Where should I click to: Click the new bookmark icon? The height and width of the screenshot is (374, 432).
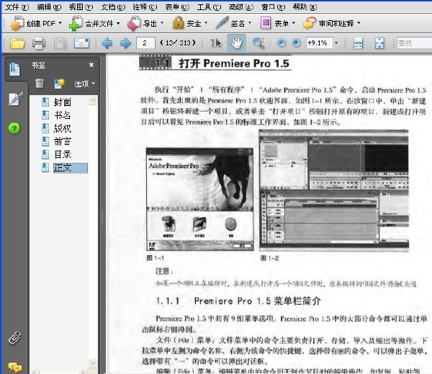(59, 84)
